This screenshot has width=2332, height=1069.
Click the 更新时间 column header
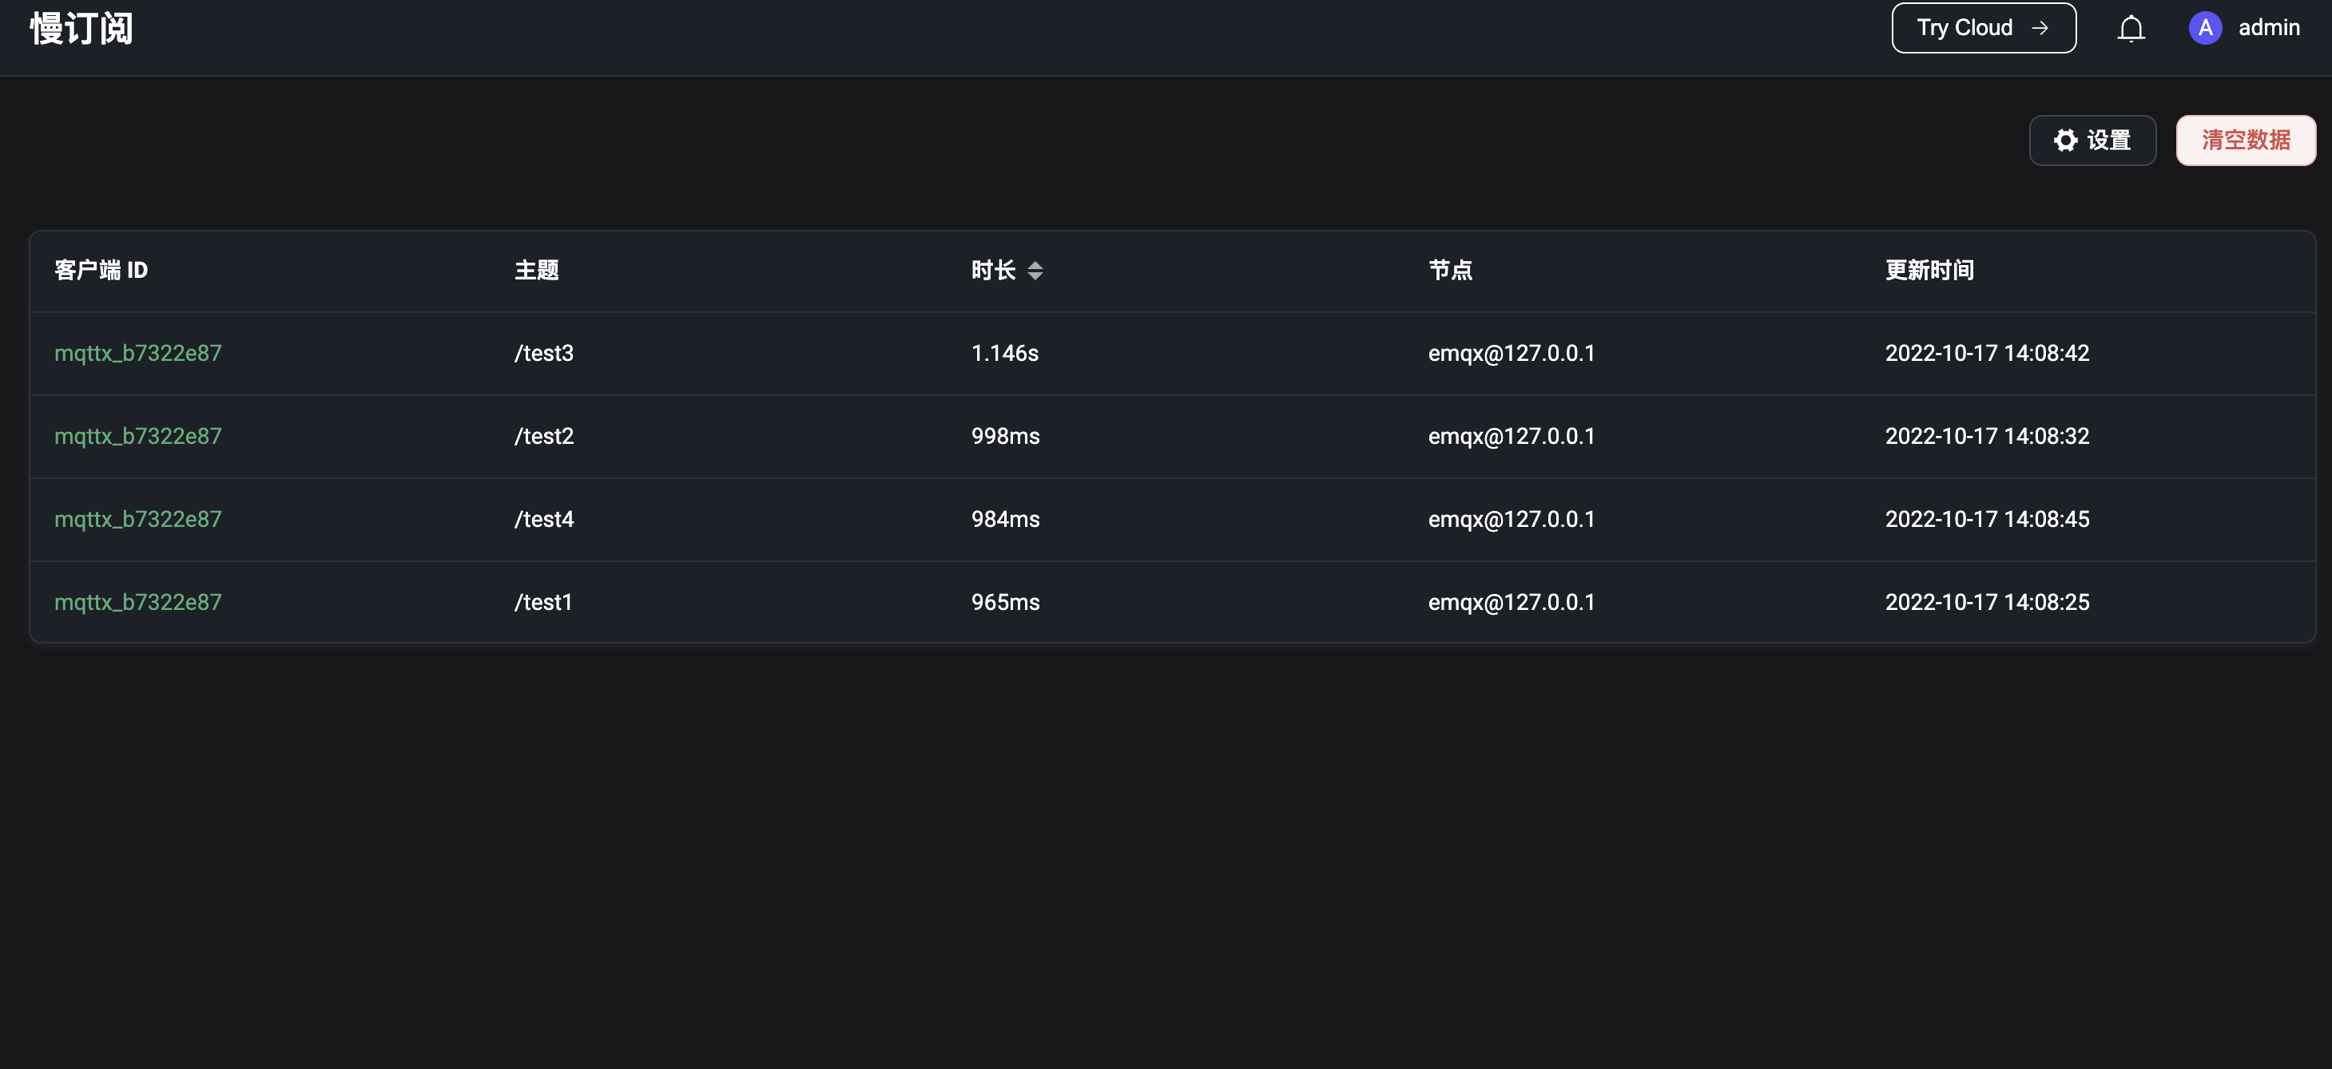(x=1929, y=271)
